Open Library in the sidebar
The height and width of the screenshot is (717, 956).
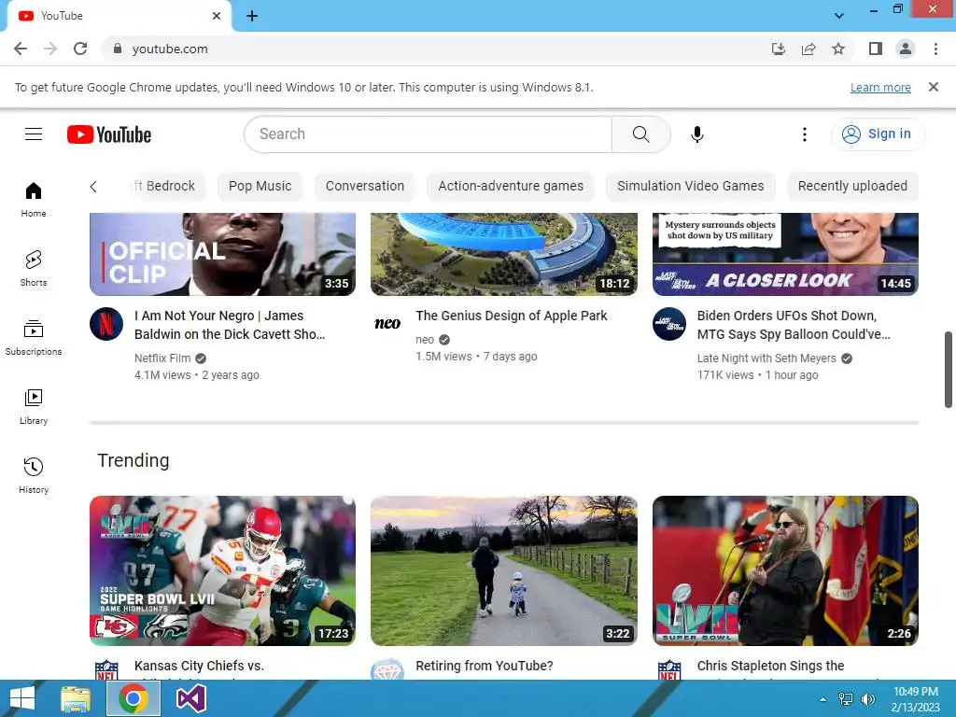coord(34,407)
